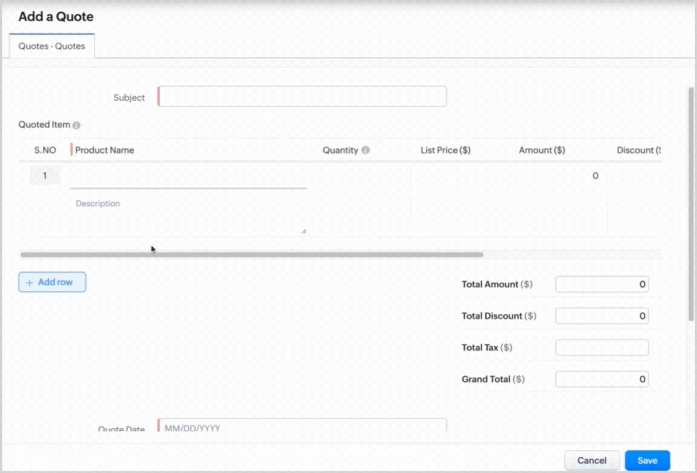Screen dimensions: 697x473
Task: Cancel the quote creation
Action: 592,460
